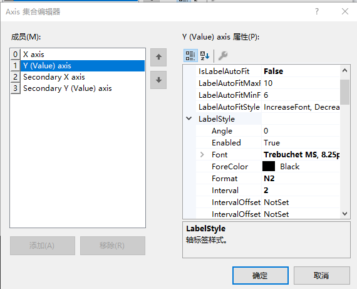357x289 pixels.
Task: Select the Format property name
Action: click(224, 179)
